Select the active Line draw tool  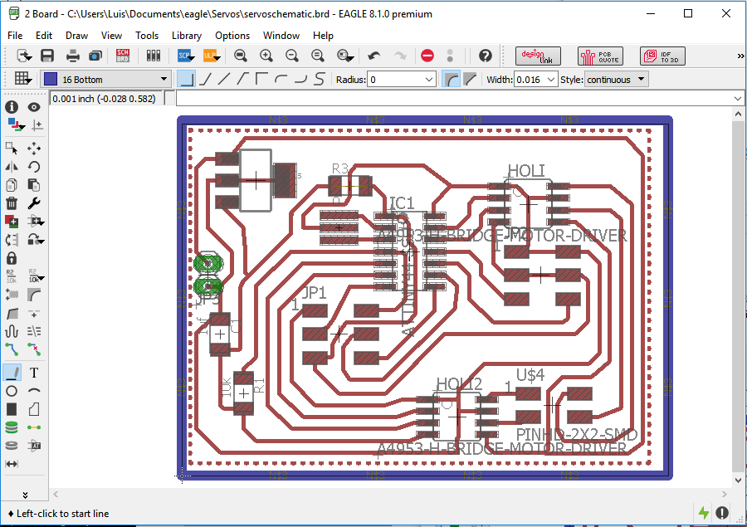(x=12, y=373)
